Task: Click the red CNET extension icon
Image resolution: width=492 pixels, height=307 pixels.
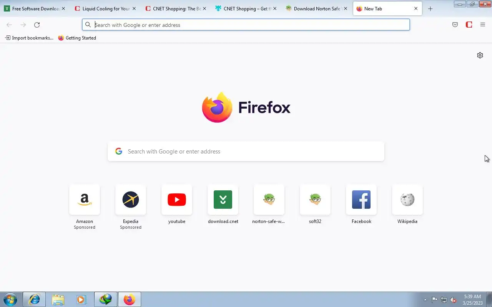Action: click(469, 25)
